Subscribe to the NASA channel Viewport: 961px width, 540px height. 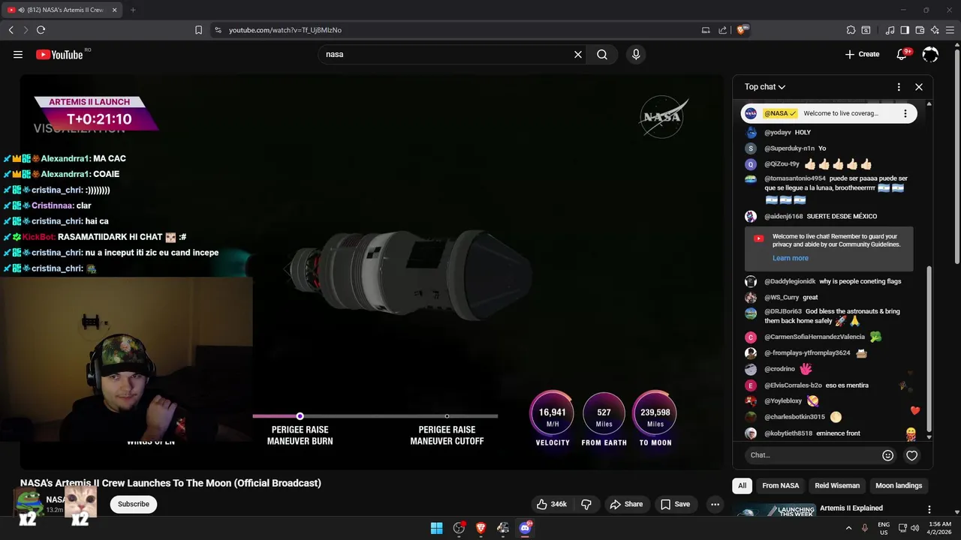pos(134,504)
